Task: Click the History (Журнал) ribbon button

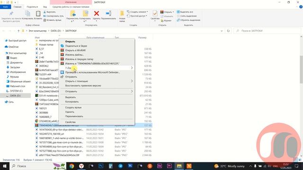Action: [166, 20]
